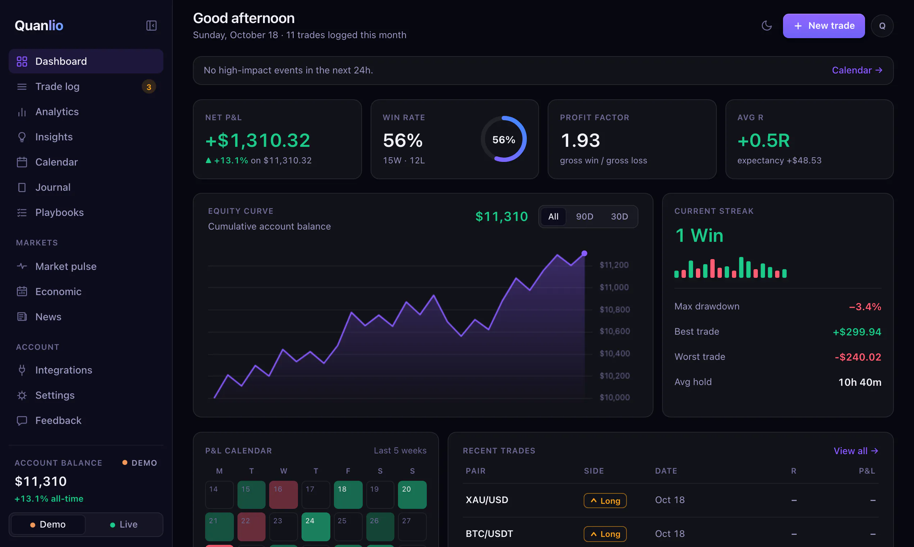Click the Playbooks checklist icon
Viewport: 914px width, 547px height.
click(22, 213)
